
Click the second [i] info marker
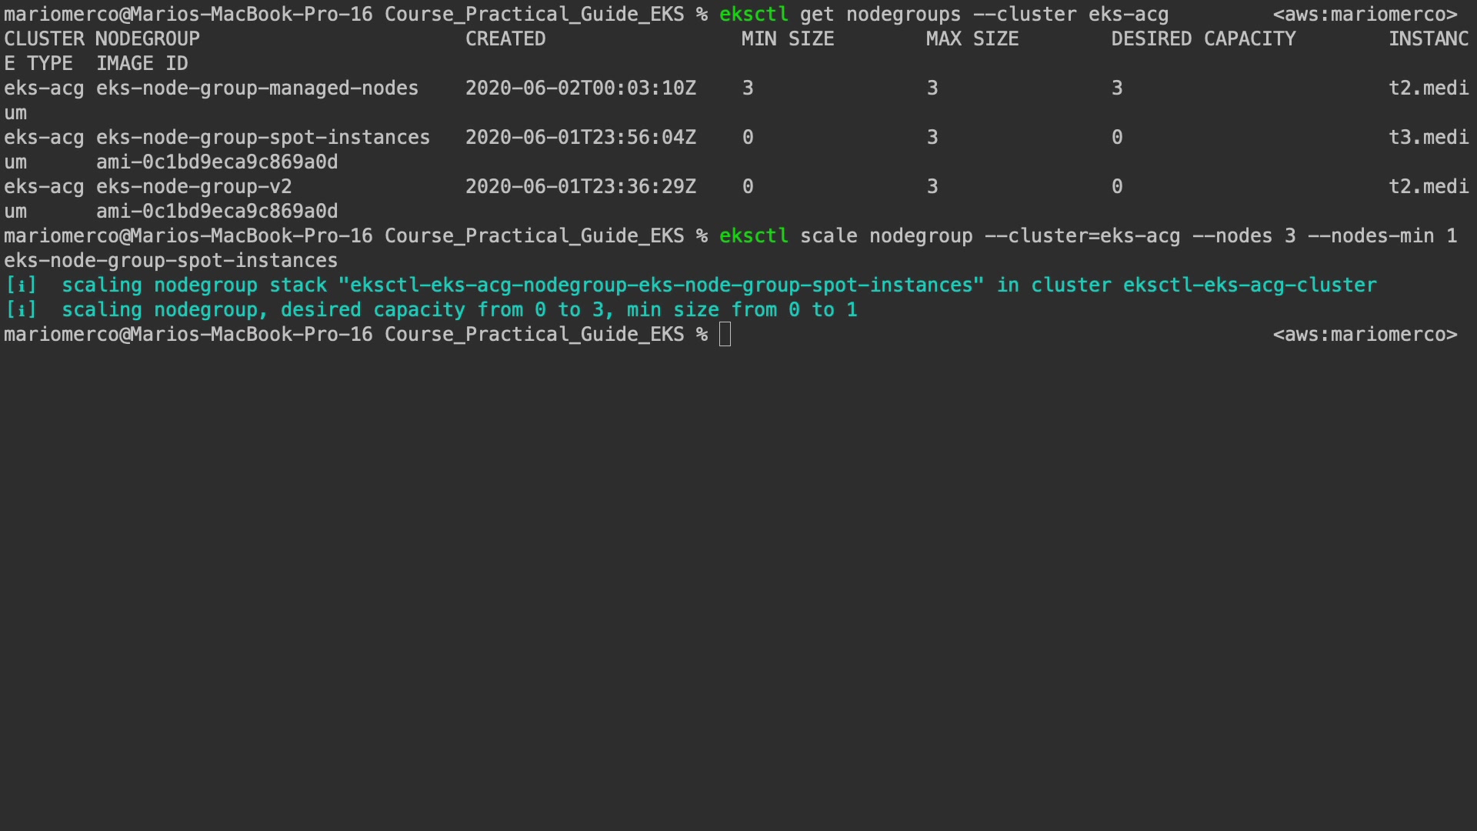(21, 310)
